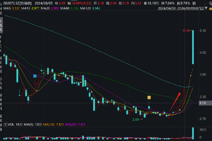Open the VOL indicator help question mark

click(x=5, y=124)
